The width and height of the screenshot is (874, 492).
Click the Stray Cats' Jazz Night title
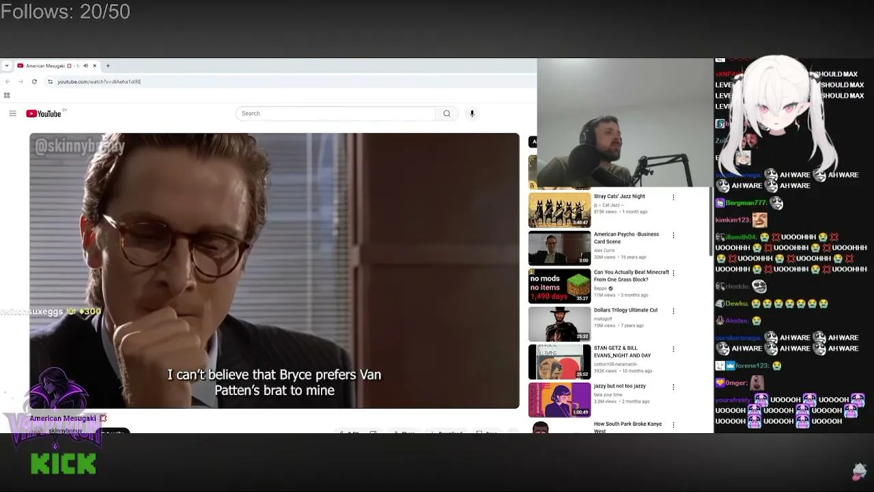619,196
